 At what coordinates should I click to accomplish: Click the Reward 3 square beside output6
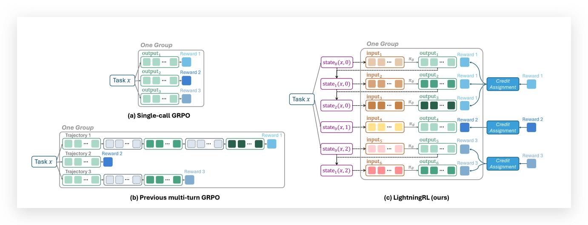point(465,171)
